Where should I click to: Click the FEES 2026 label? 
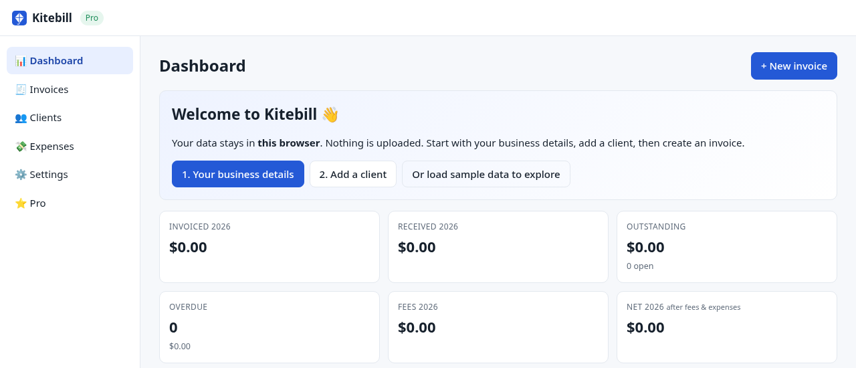[418, 307]
